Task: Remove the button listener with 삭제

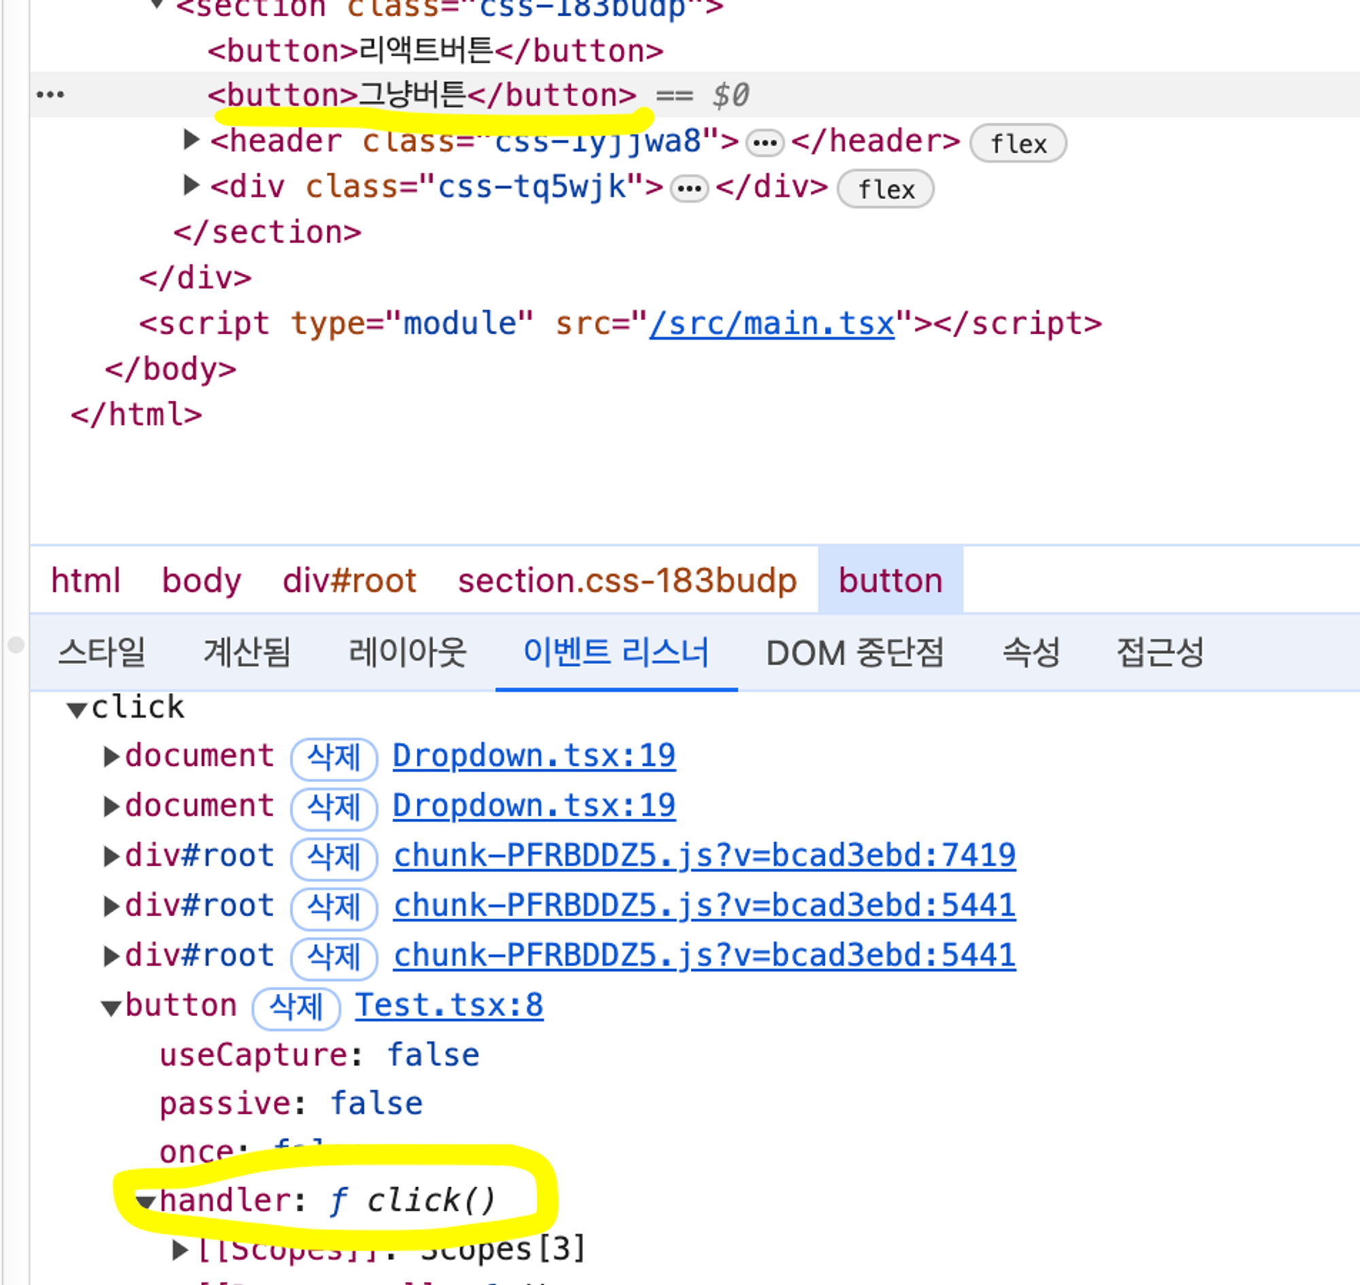Action: 296,1008
